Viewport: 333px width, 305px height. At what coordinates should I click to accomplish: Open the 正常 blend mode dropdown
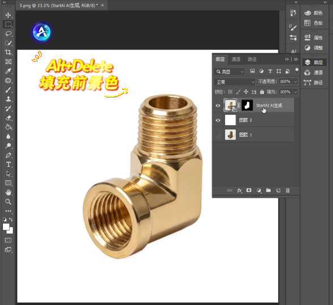point(234,82)
